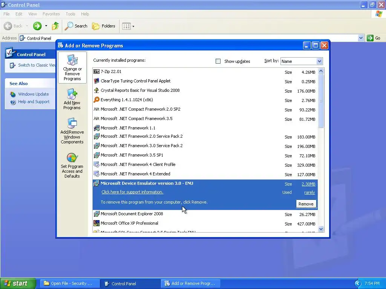Screen dimensions: 386x289
Task: Click the .NET Framework 3.5 SP1 icon
Action: (96, 155)
